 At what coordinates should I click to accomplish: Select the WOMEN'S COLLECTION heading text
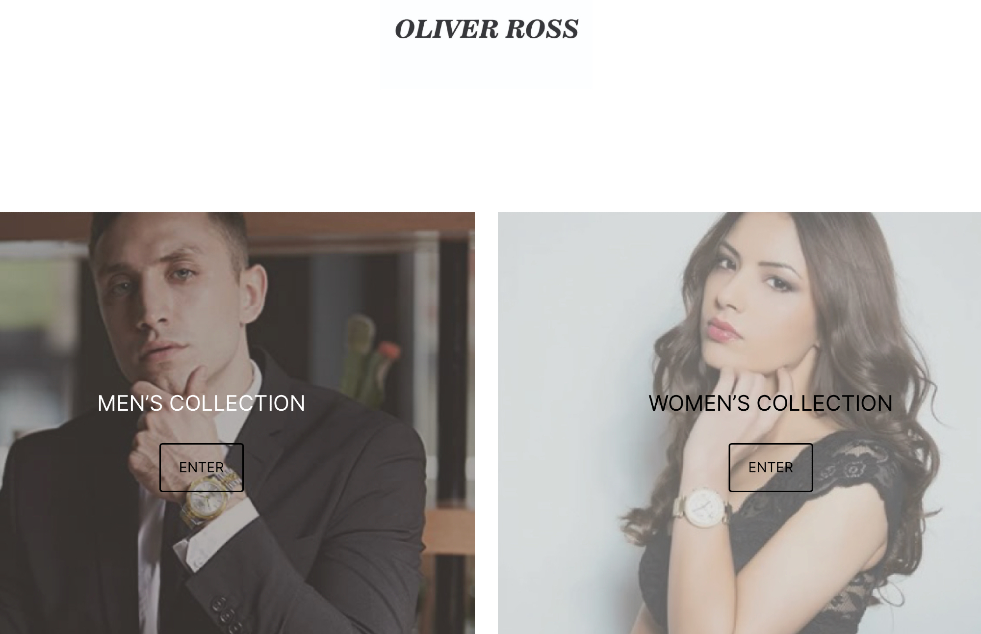[771, 403]
